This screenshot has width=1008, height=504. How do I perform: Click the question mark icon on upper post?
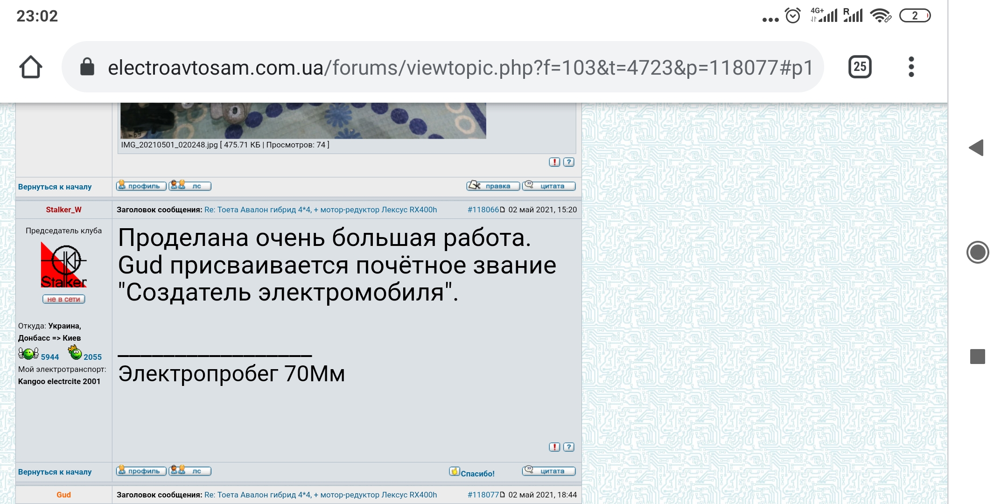coord(568,162)
